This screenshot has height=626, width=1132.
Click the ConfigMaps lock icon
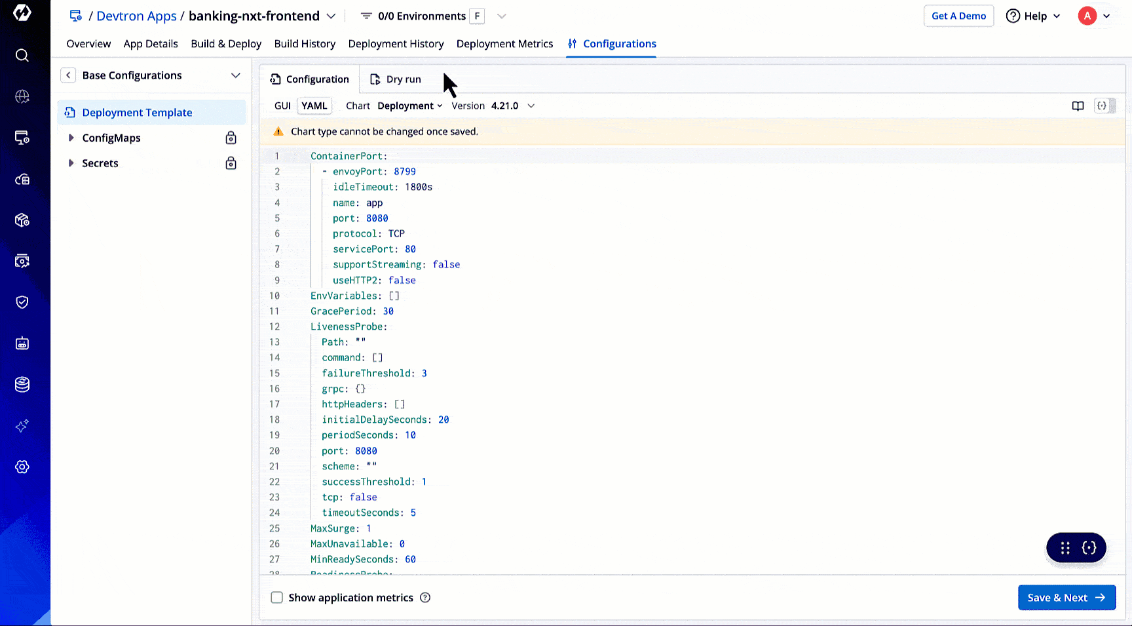231,138
